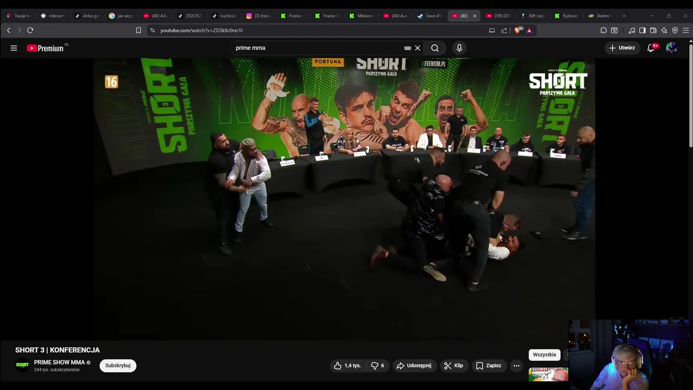Open the account avatar menu

(x=672, y=48)
